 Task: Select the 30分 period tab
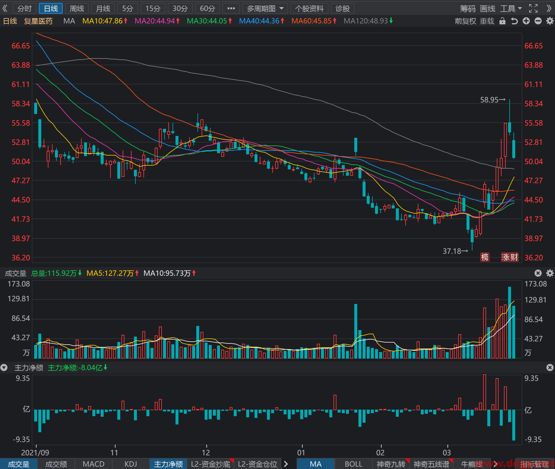click(180, 8)
